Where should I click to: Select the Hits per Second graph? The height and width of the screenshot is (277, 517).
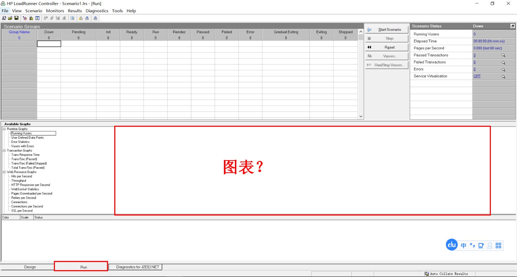22,176
